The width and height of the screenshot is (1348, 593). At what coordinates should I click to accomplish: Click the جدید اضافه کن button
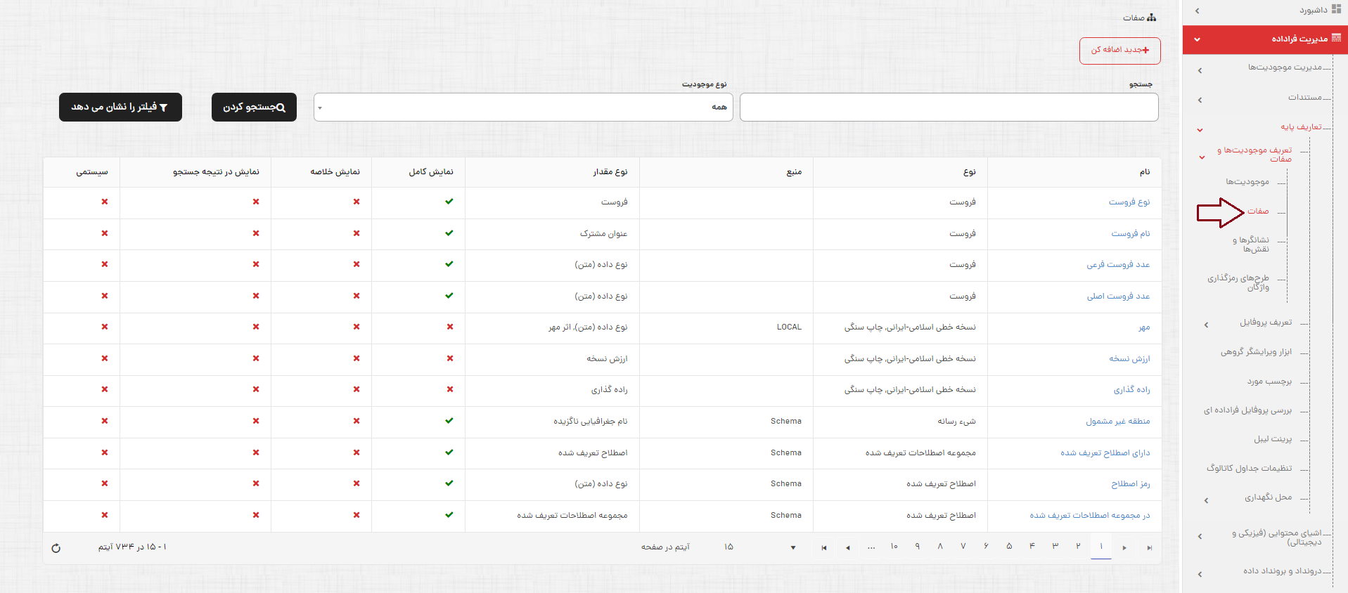tap(1119, 51)
